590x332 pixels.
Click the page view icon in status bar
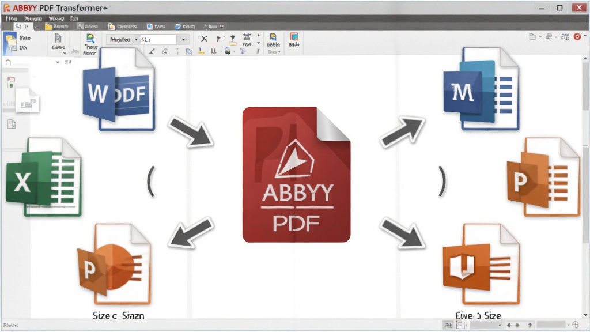(x=460, y=325)
